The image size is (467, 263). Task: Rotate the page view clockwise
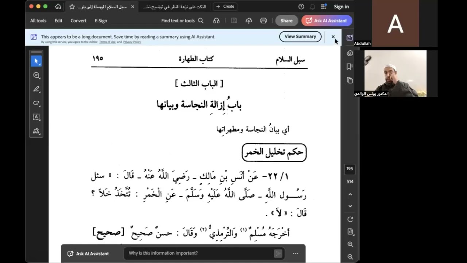[350, 219]
